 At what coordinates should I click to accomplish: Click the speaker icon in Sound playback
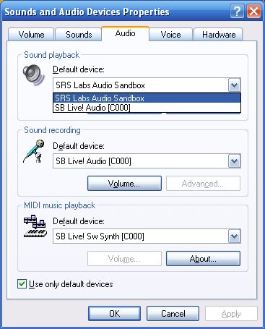[x=34, y=74]
